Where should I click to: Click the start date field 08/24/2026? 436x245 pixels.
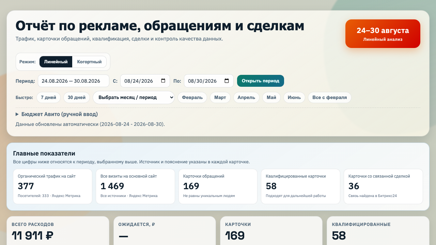pos(145,81)
